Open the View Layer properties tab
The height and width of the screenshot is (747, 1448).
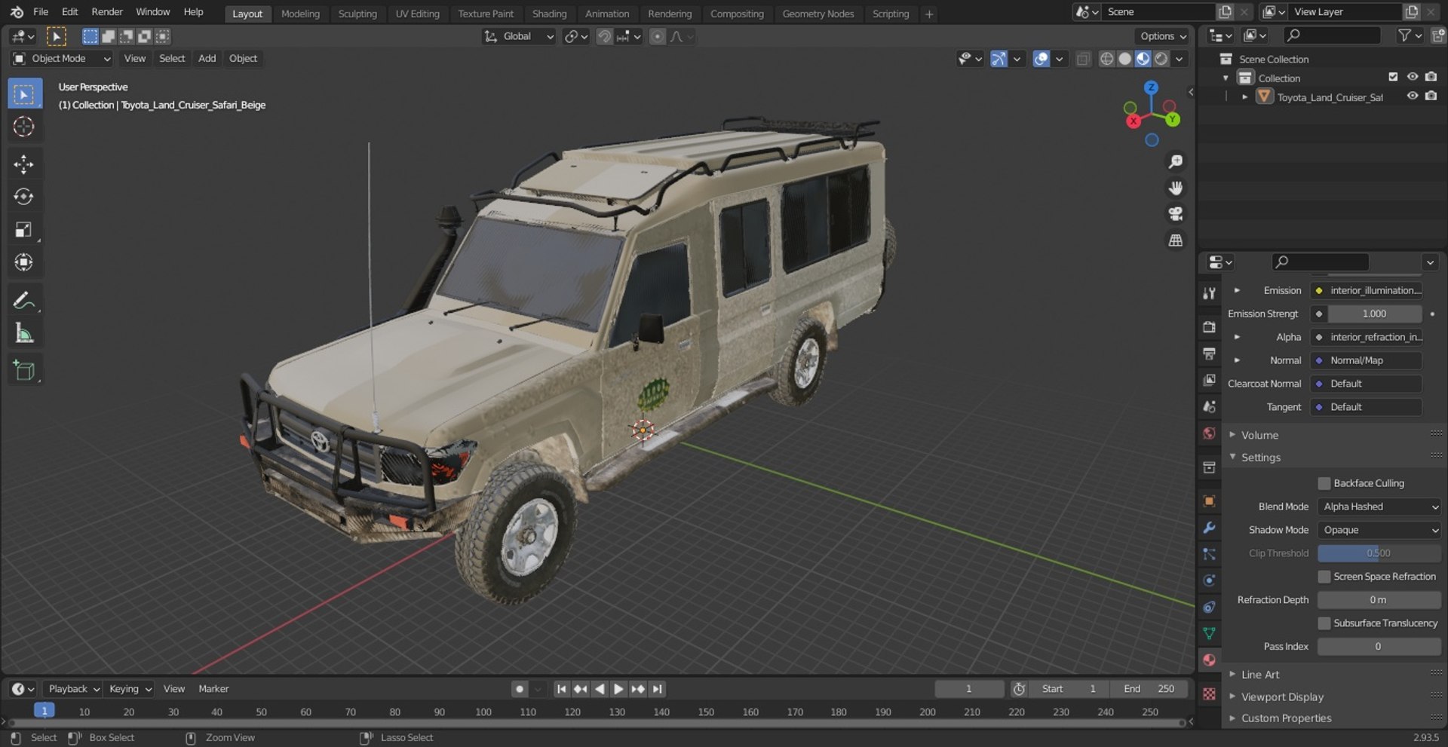coord(1209,380)
